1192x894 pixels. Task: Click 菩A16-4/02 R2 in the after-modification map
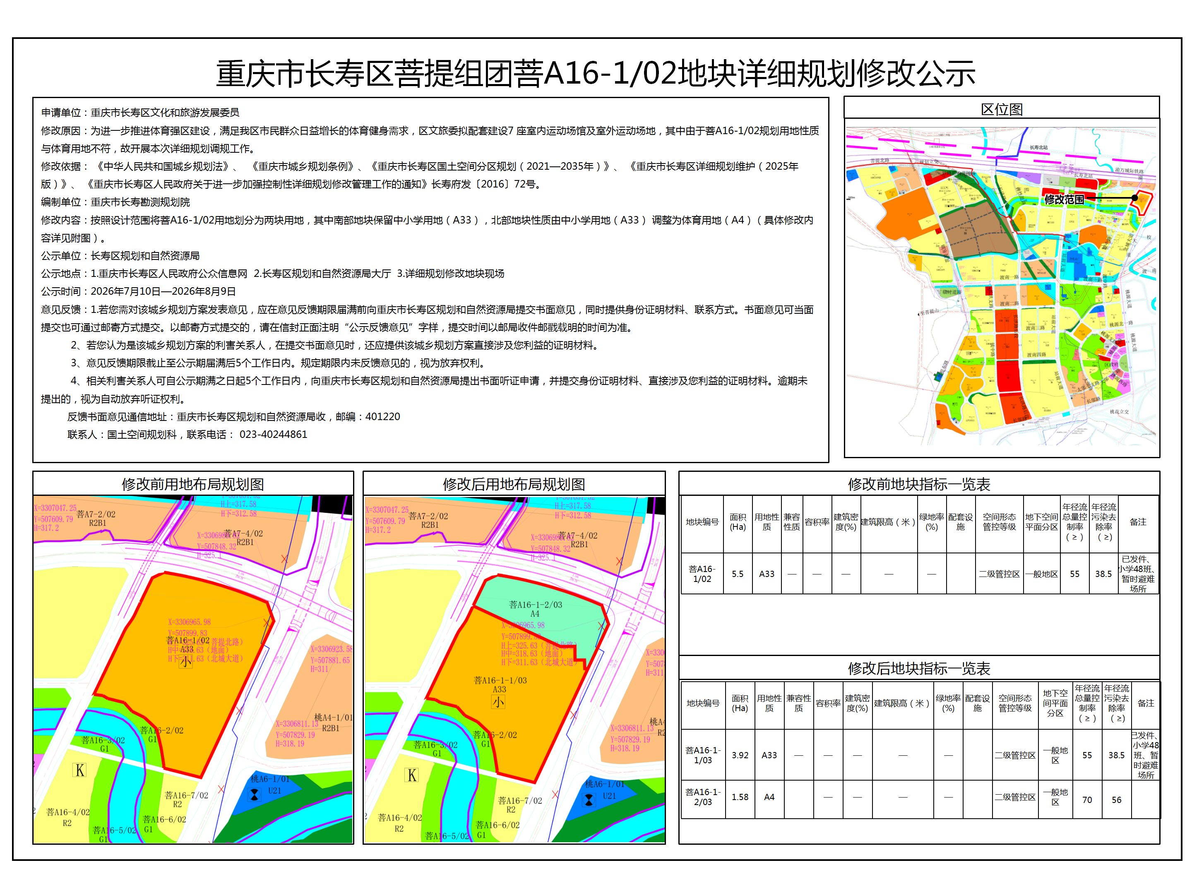399,823
